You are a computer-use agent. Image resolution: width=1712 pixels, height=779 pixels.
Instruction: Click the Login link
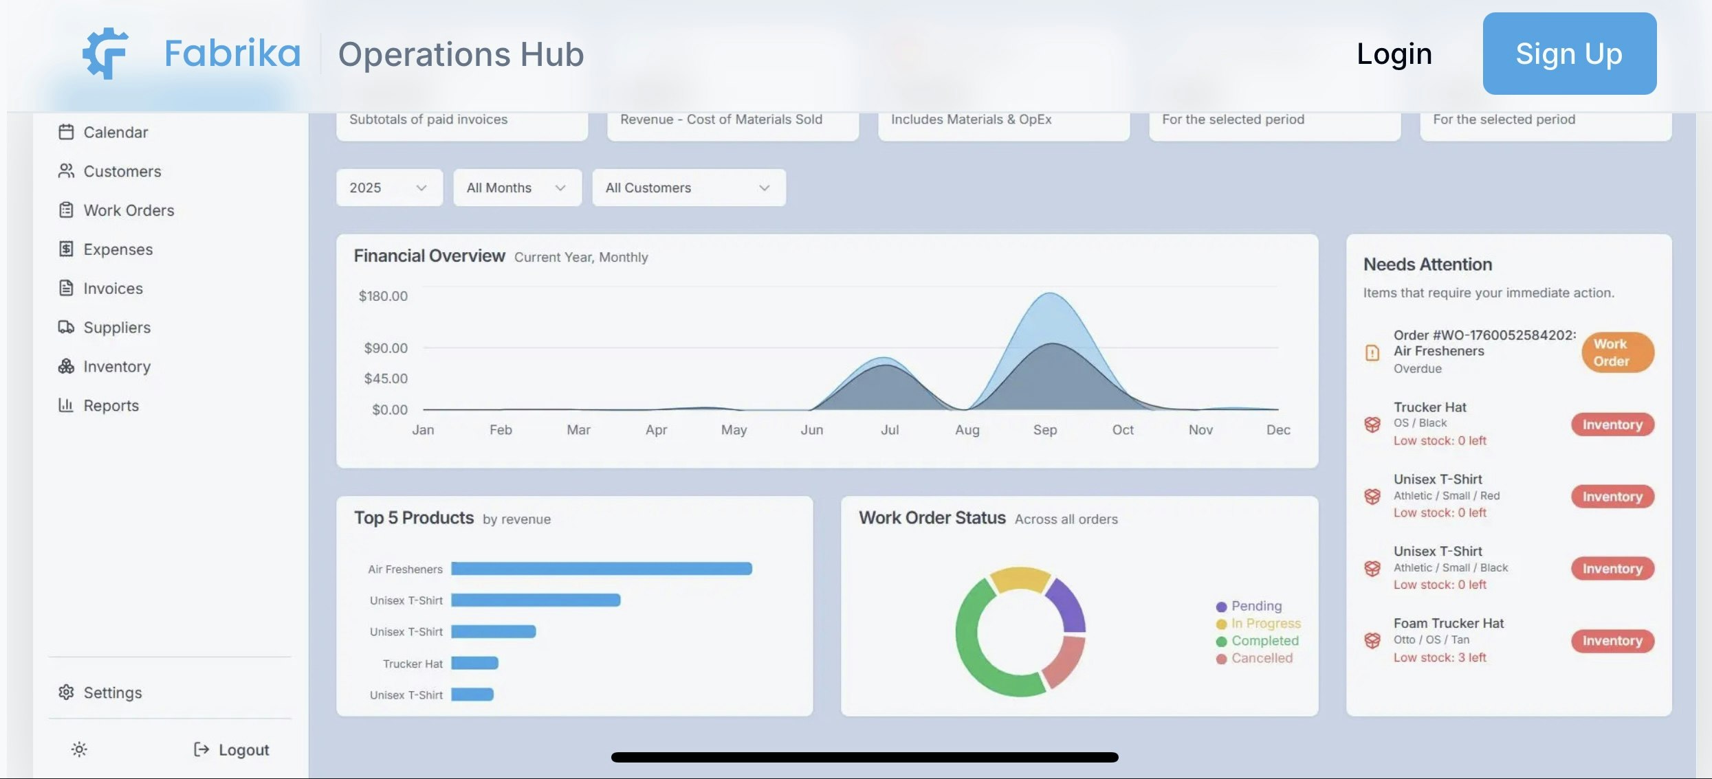tap(1394, 54)
